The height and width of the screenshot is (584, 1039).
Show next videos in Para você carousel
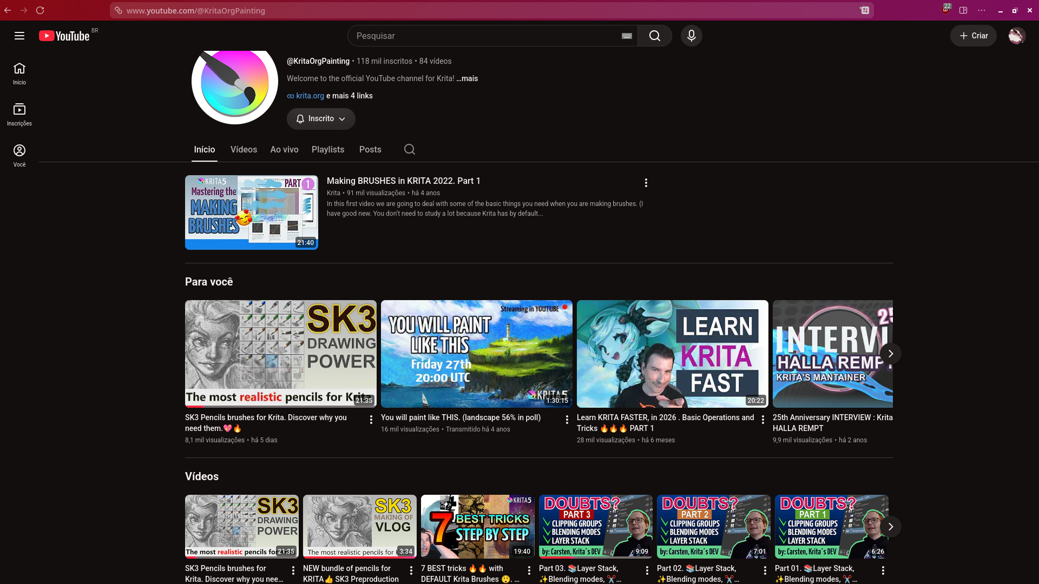coord(890,354)
